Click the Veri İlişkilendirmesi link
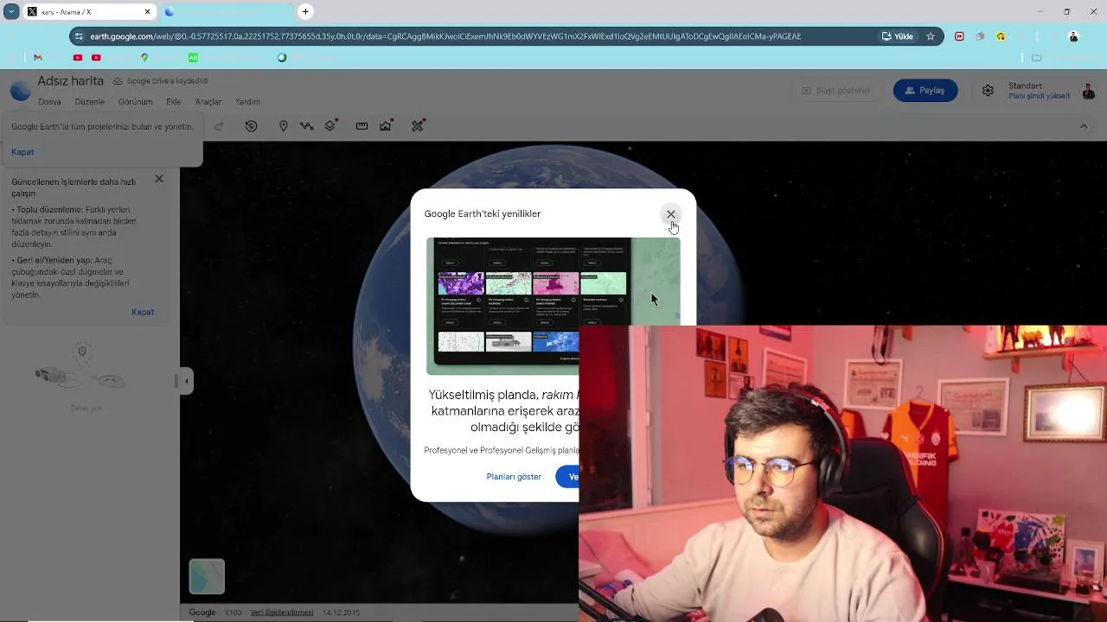 point(282,612)
